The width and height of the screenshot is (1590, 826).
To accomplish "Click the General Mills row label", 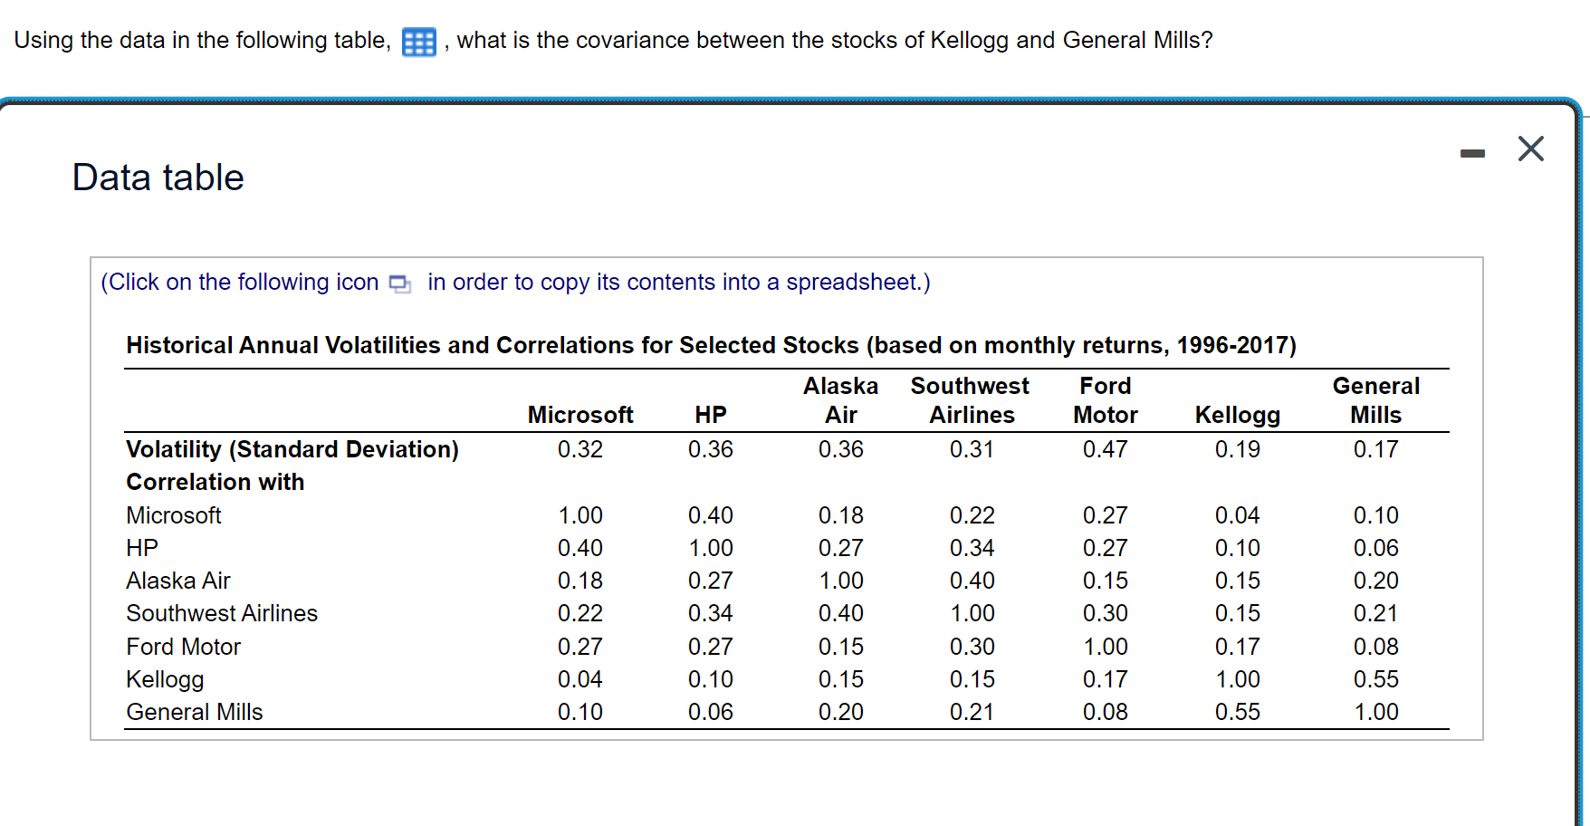I will [193, 712].
